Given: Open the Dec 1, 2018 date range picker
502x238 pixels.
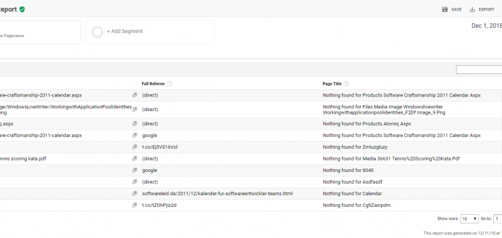Looking at the screenshot, I should click(486, 26).
